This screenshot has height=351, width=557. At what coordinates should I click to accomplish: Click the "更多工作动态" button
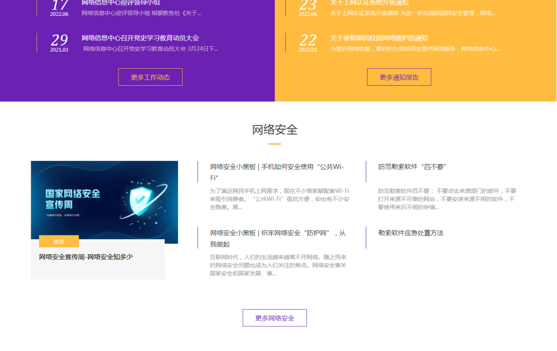(x=150, y=77)
